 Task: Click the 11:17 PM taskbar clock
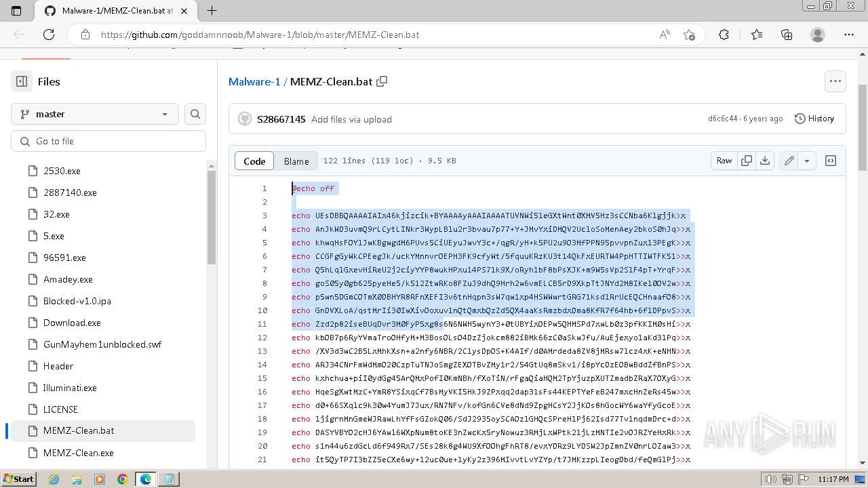(833, 479)
